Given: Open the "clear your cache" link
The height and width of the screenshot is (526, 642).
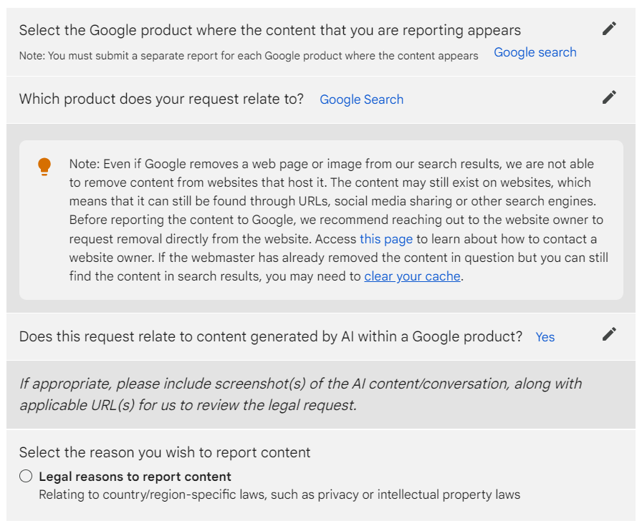Looking at the screenshot, I should (x=412, y=276).
